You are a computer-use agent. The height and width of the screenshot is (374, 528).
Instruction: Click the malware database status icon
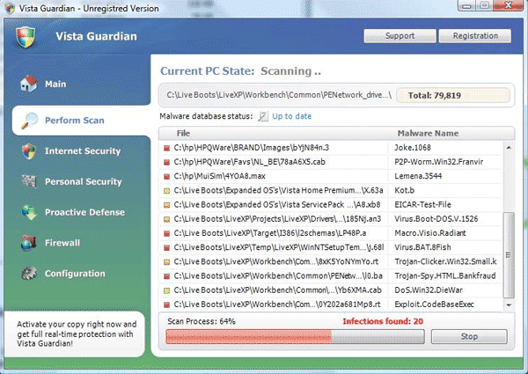tap(263, 116)
